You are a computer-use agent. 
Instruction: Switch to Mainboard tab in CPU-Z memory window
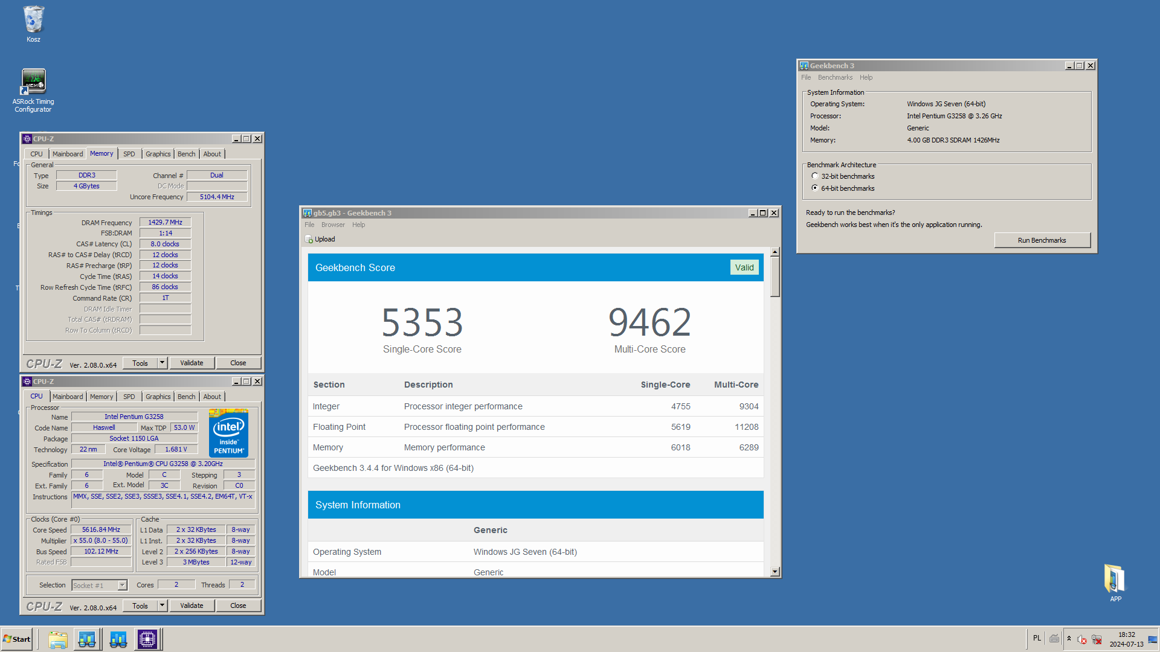coord(68,154)
